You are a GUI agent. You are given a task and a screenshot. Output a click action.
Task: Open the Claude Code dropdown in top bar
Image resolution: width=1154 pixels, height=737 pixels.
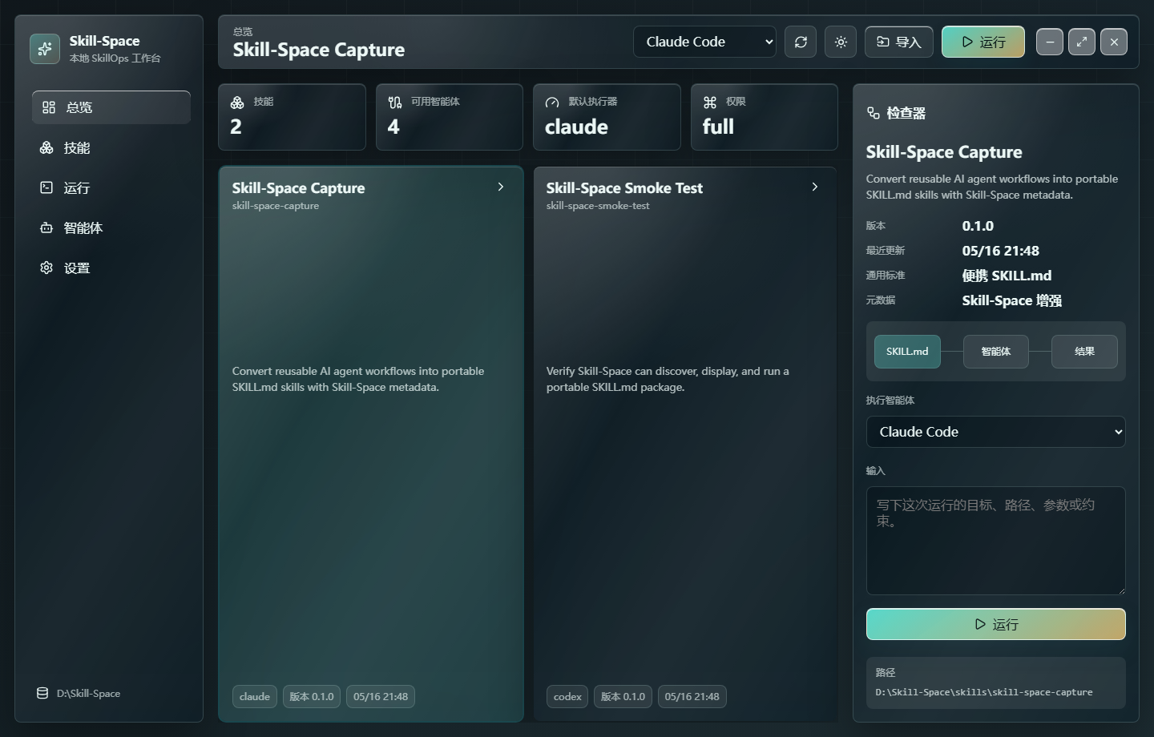click(704, 42)
